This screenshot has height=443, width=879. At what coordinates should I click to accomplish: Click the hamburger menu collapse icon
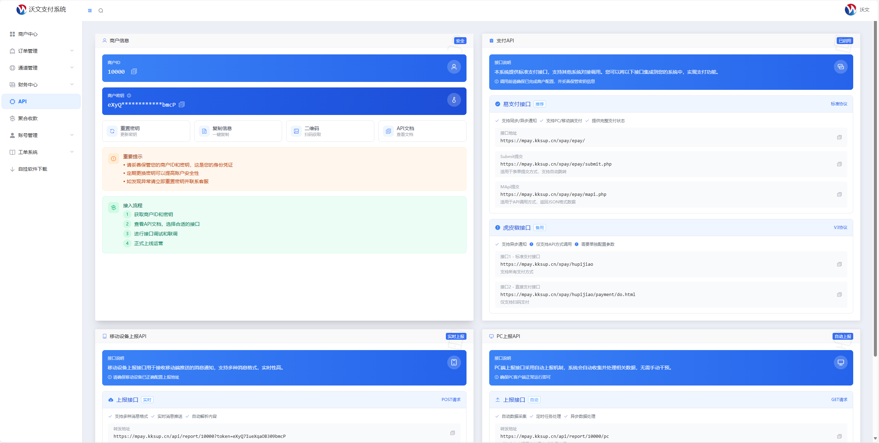click(90, 11)
